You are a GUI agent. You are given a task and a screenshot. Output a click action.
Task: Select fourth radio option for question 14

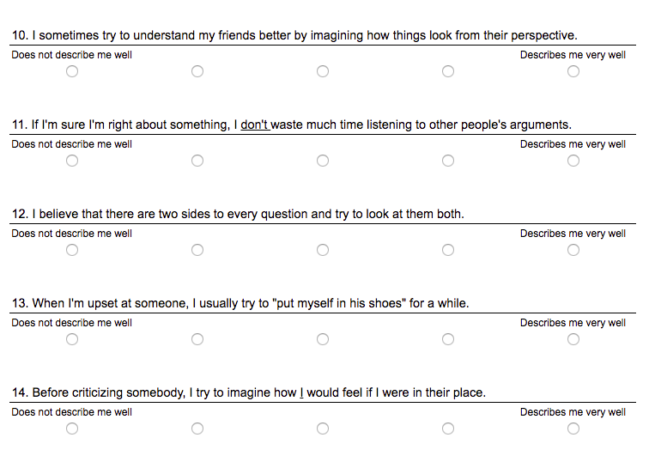[x=448, y=429]
